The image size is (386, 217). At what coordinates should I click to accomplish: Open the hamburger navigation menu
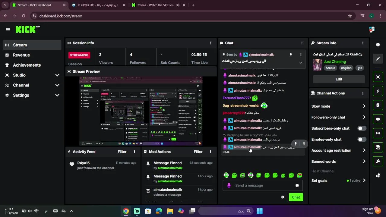[x=8, y=30]
